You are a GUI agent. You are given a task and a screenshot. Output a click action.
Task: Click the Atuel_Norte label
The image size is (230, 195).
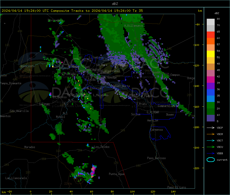(121, 86)
